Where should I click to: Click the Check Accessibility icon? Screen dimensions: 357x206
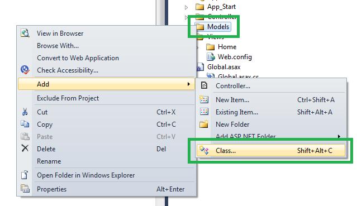coord(25,70)
